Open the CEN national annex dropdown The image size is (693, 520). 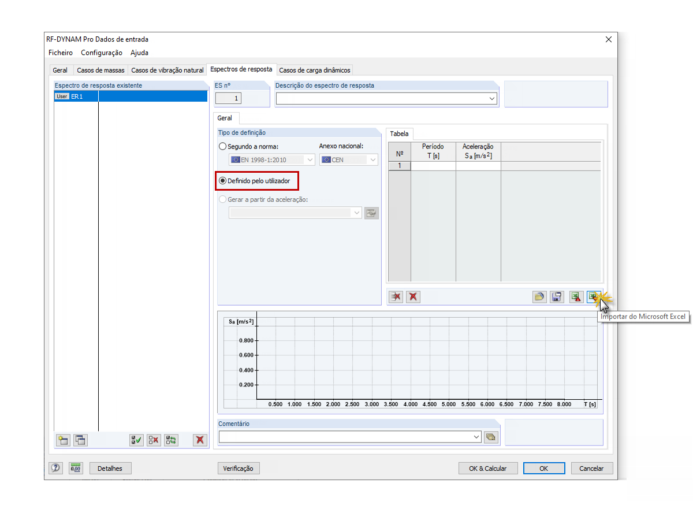click(374, 159)
